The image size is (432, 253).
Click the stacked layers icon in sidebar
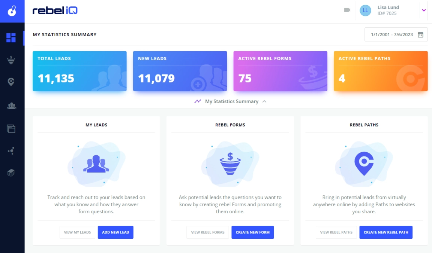pyautogui.click(x=11, y=173)
